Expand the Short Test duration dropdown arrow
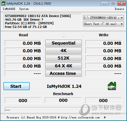The height and width of the screenshot is (121, 127). click(x=122, y=24)
